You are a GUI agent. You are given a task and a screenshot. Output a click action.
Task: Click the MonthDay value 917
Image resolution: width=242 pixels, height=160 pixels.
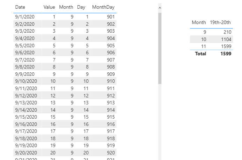pos(111,131)
